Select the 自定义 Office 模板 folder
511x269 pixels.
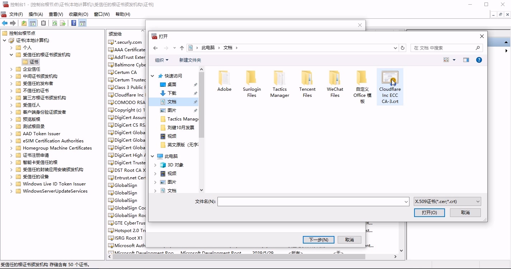pyautogui.click(x=362, y=87)
